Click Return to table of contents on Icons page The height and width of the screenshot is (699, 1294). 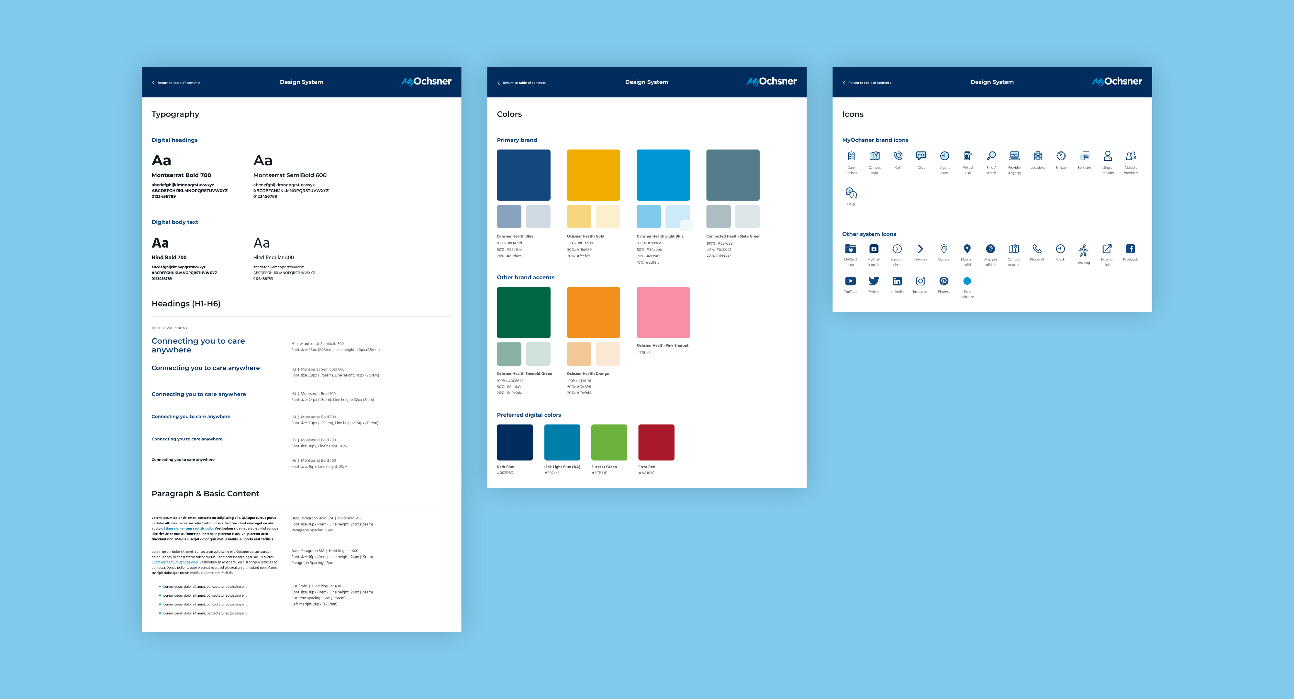pyautogui.click(x=872, y=83)
